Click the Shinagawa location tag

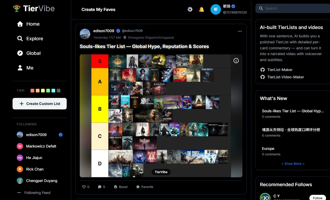(x=149, y=38)
